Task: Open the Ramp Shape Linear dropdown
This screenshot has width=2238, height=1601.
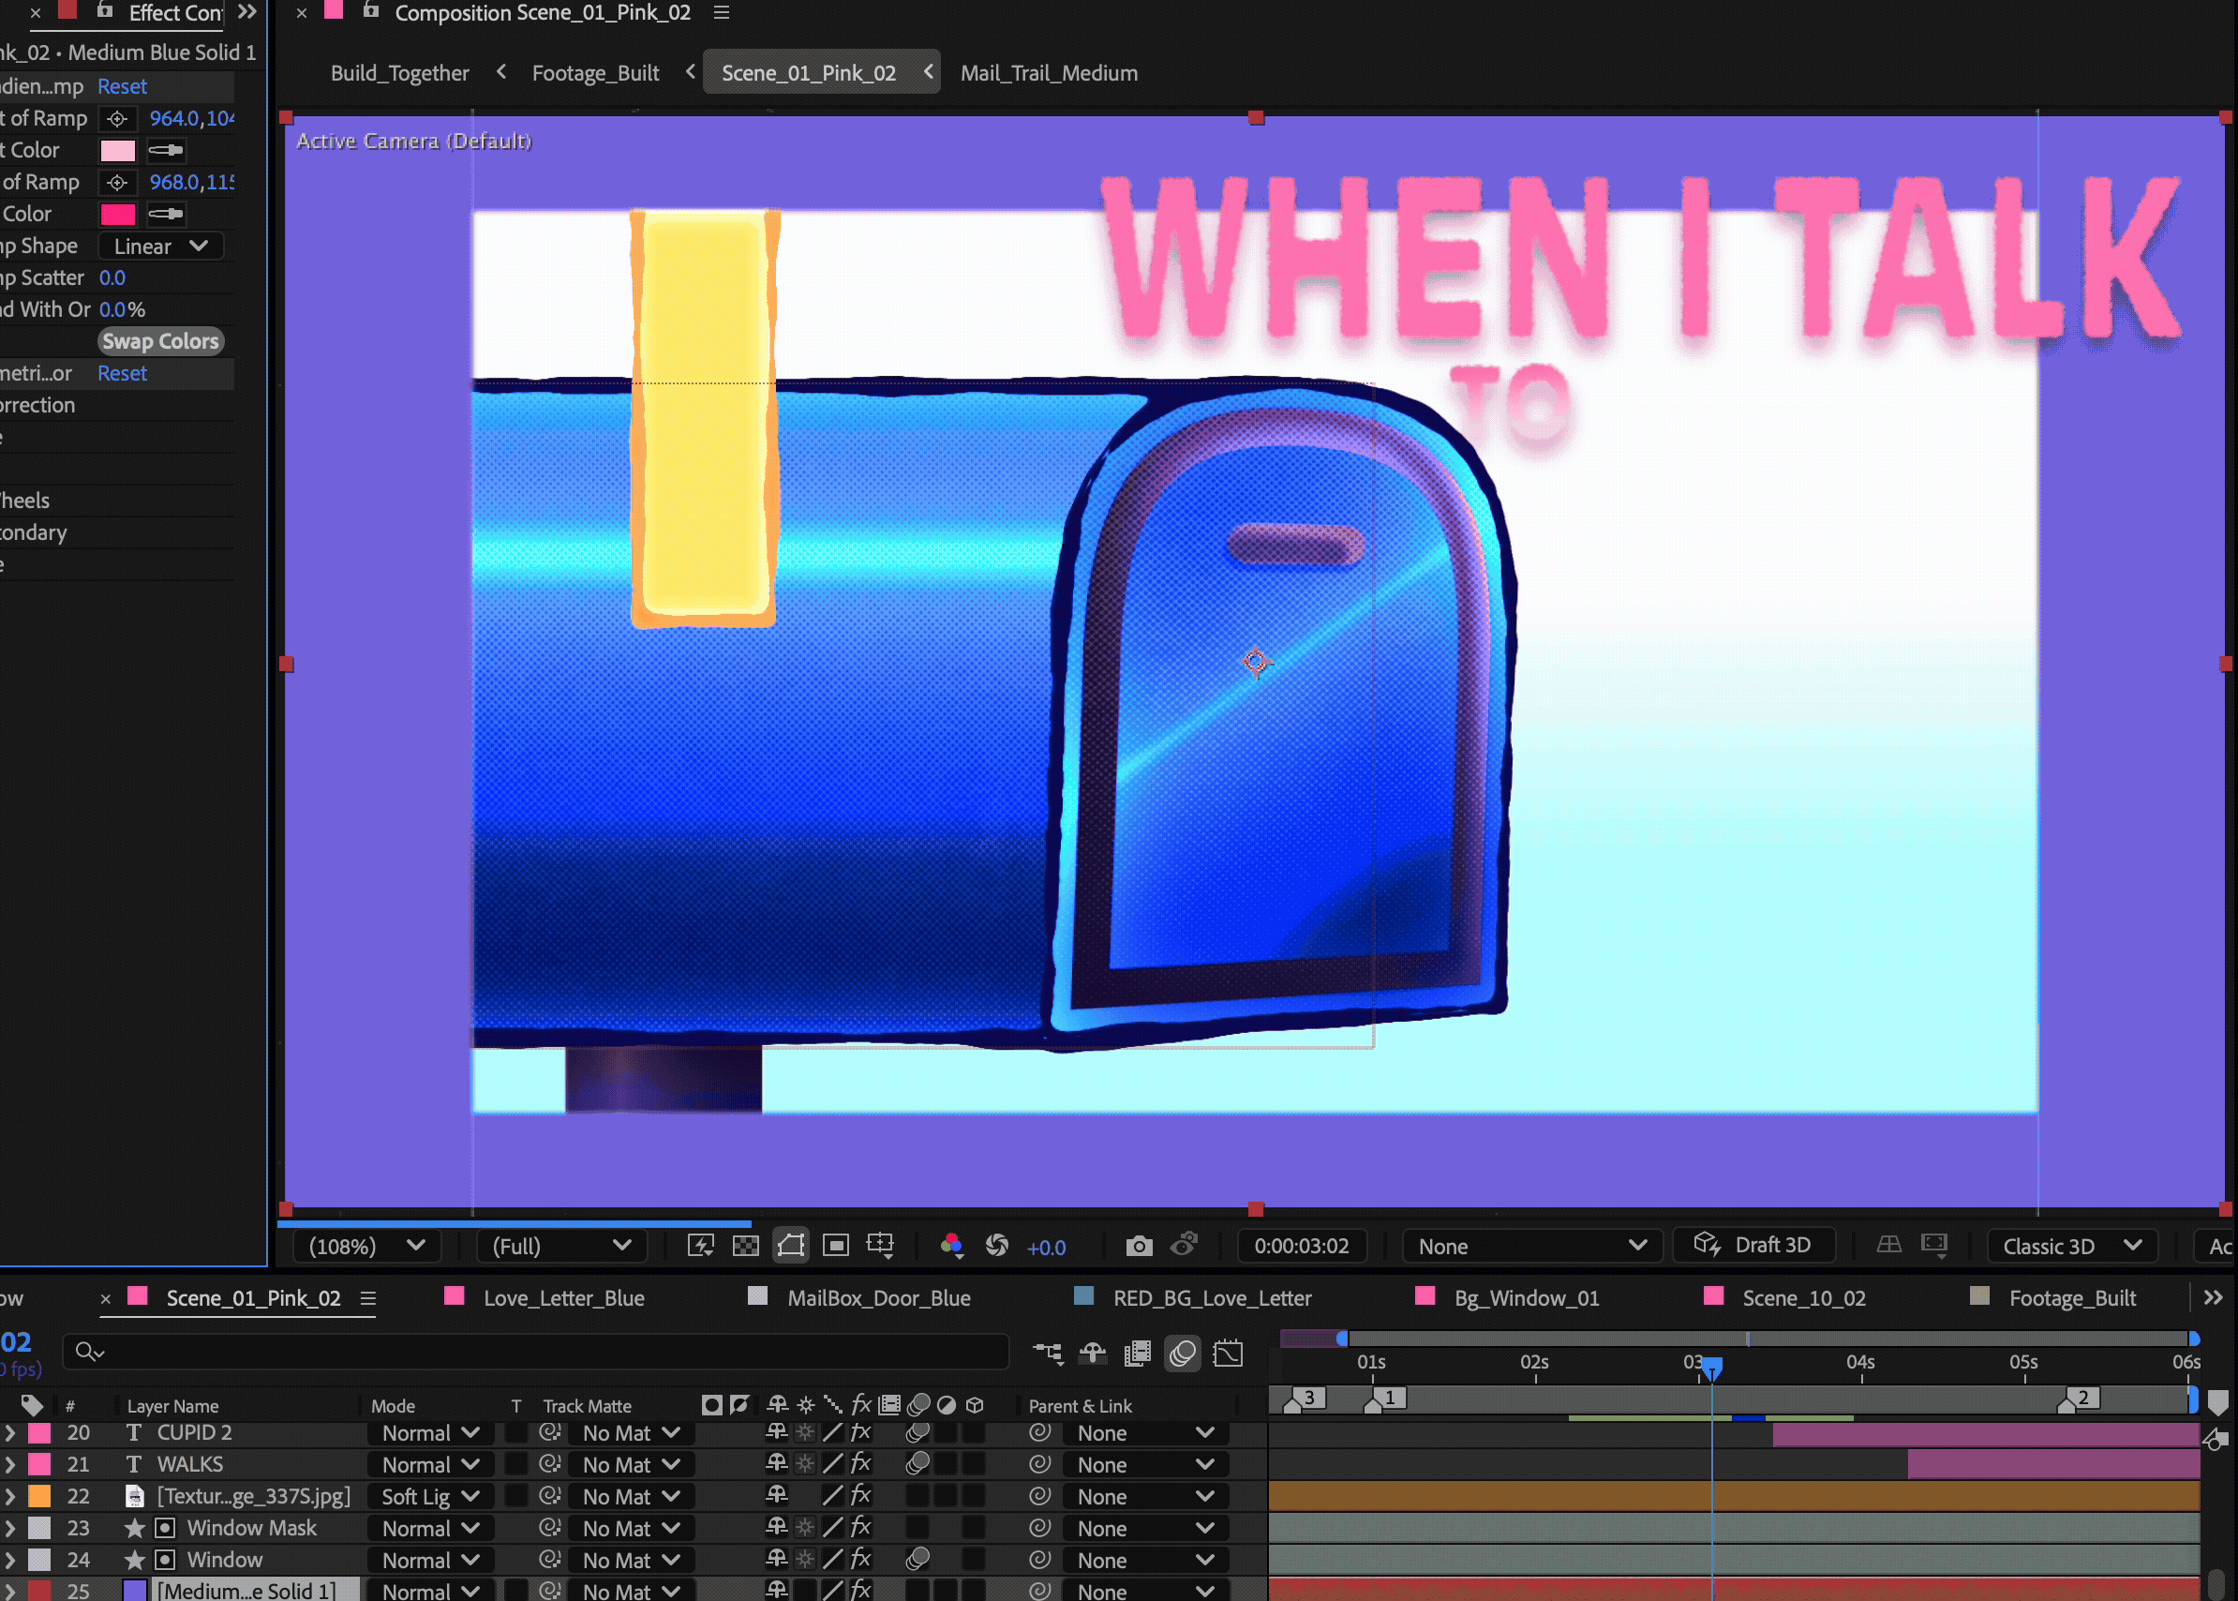Action: coord(160,247)
